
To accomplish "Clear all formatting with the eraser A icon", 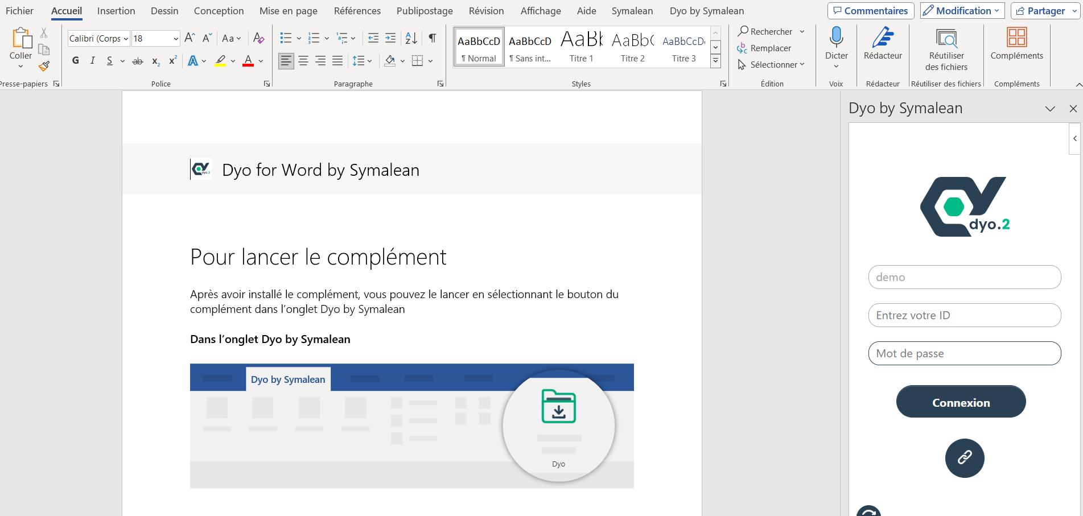I will tap(258, 38).
